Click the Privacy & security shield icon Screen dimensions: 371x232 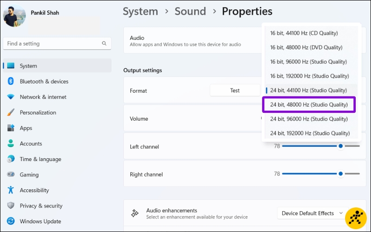11,206
